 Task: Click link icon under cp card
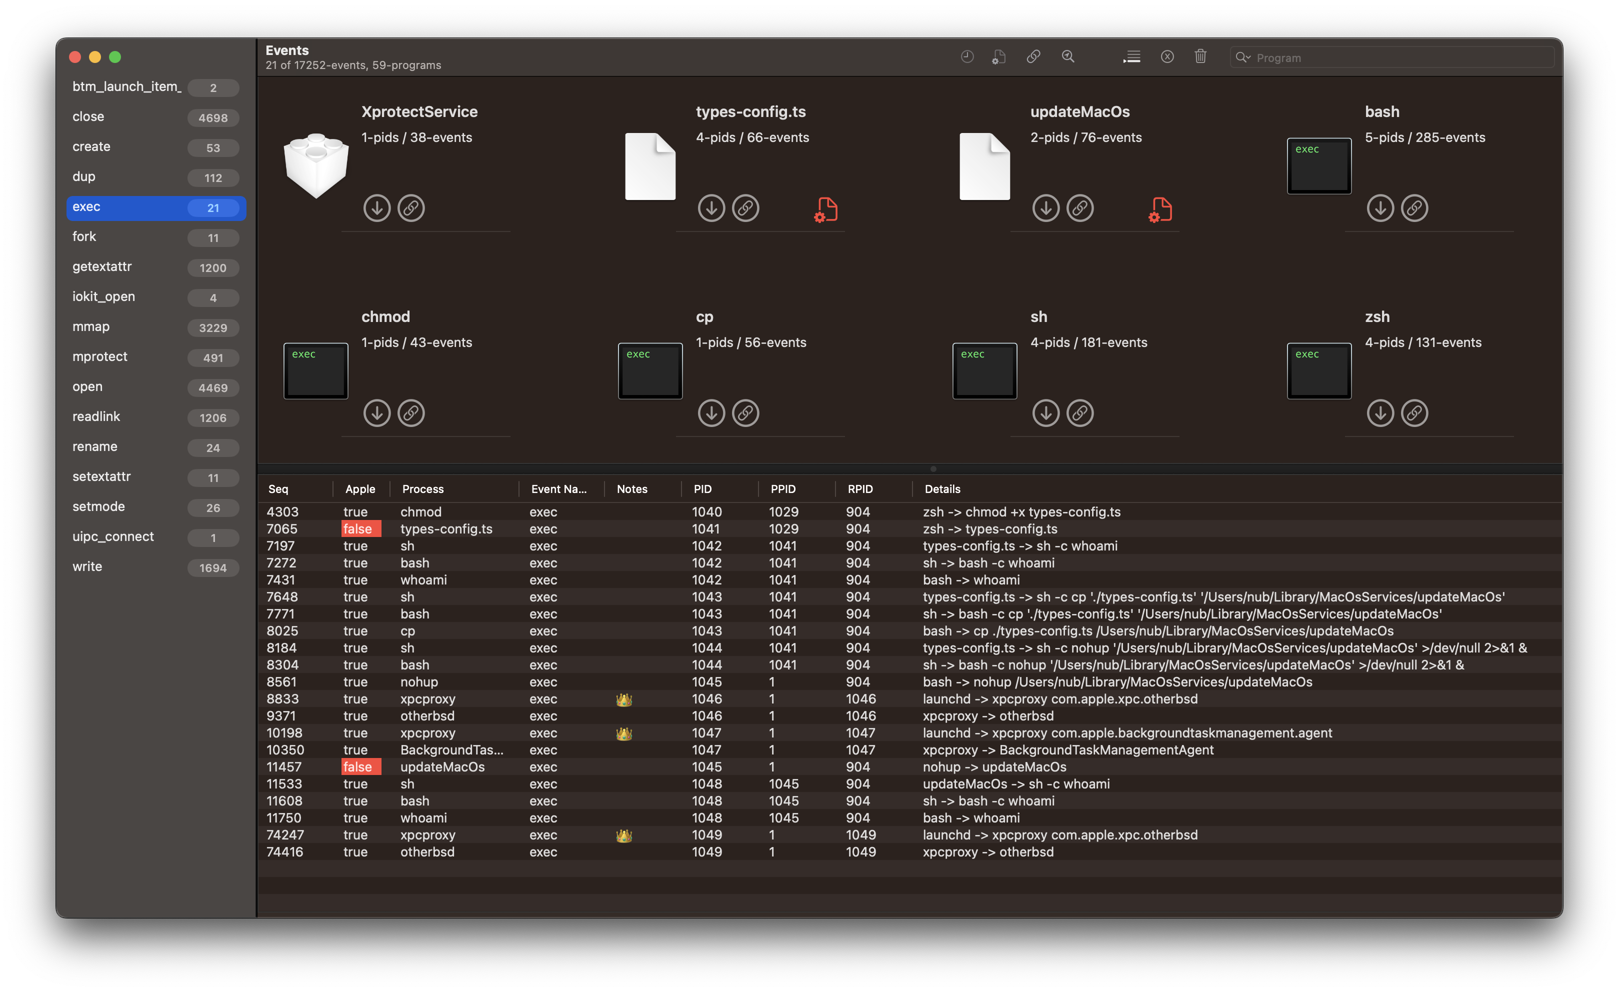(x=745, y=413)
